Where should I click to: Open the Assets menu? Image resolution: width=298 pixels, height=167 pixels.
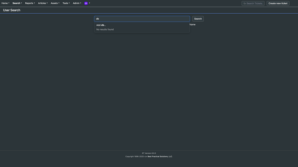click(x=55, y=3)
